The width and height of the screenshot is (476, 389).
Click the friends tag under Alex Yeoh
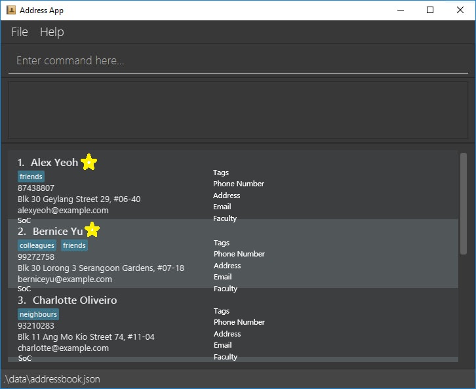pyautogui.click(x=31, y=176)
